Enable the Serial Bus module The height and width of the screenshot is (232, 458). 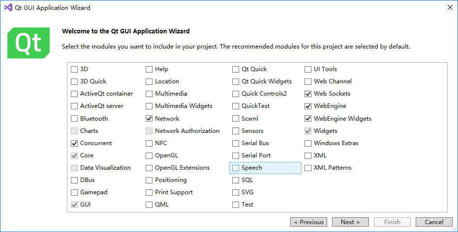click(x=236, y=143)
